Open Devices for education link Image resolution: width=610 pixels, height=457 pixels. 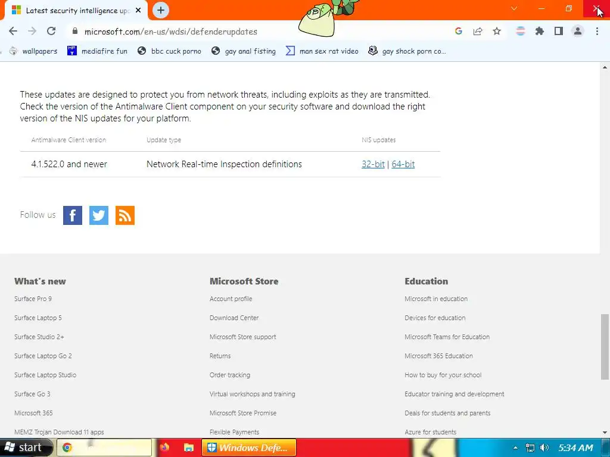(x=435, y=318)
